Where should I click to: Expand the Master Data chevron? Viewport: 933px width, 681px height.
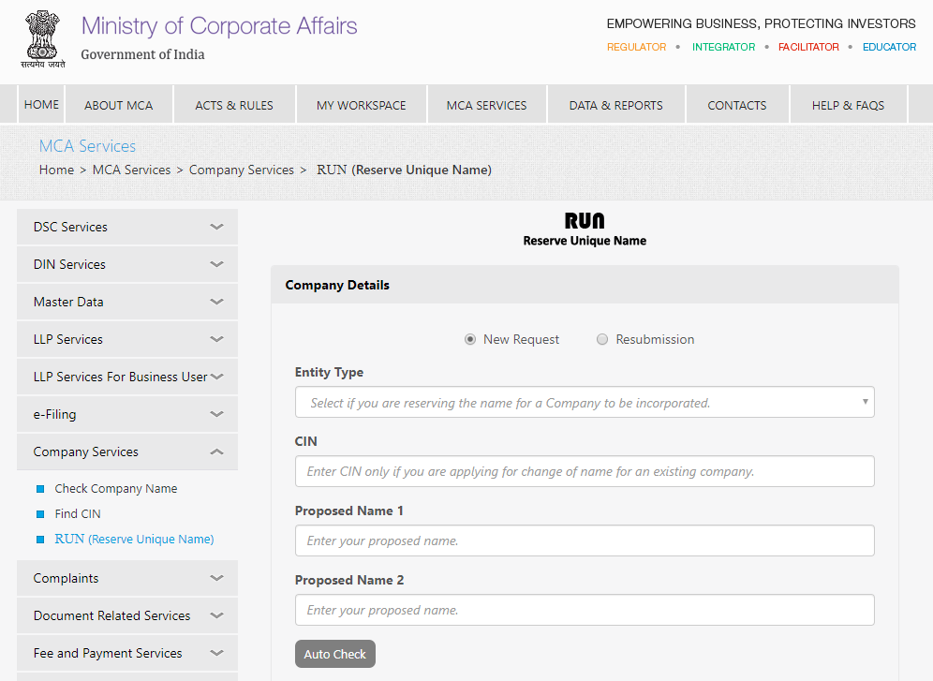tap(216, 302)
